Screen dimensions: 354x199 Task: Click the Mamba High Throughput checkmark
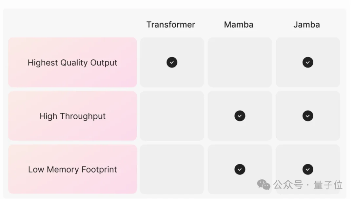tap(240, 116)
